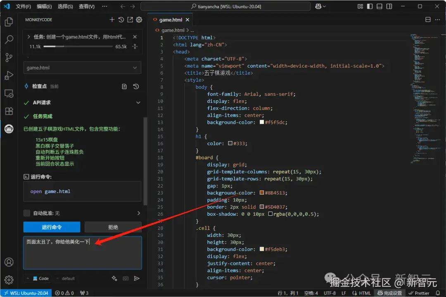
Task: Open the game.html dropdown in MonkeyCode panel
Action: coord(82,68)
